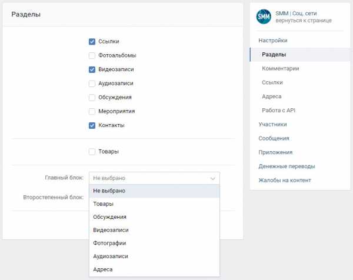Open Комментарии in the settings sidebar
Viewport: 353px width, 280px height.
pyautogui.click(x=281, y=68)
